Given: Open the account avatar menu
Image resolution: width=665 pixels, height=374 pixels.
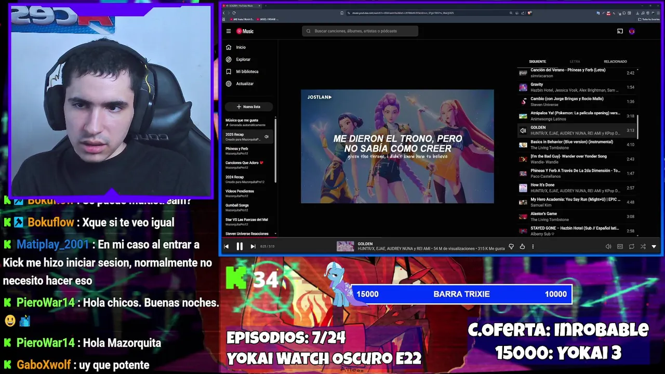Looking at the screenshot, I should (632, 31).
